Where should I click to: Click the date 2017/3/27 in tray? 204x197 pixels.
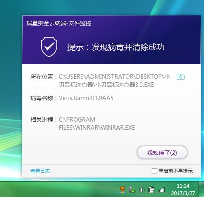point(183,193)
